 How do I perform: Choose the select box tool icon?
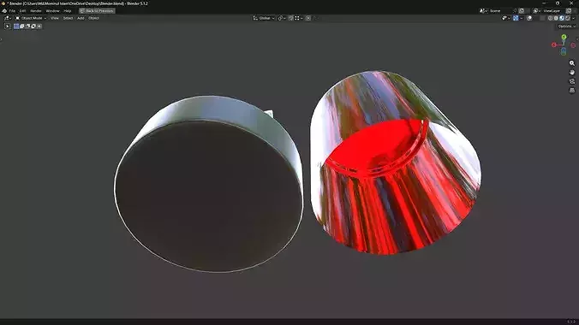coord(7,27)
